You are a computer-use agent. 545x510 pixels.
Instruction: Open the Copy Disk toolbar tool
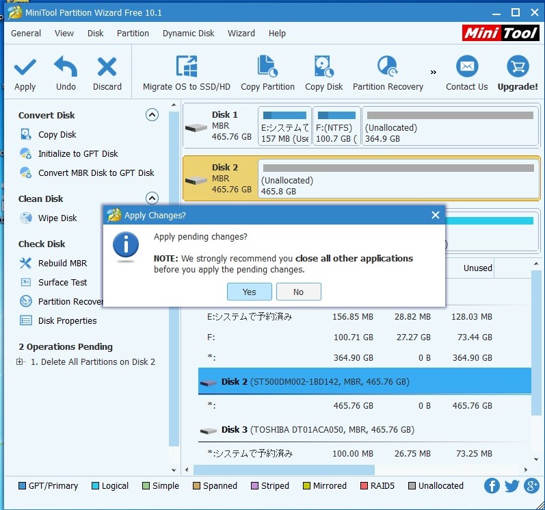pos(323,73)
